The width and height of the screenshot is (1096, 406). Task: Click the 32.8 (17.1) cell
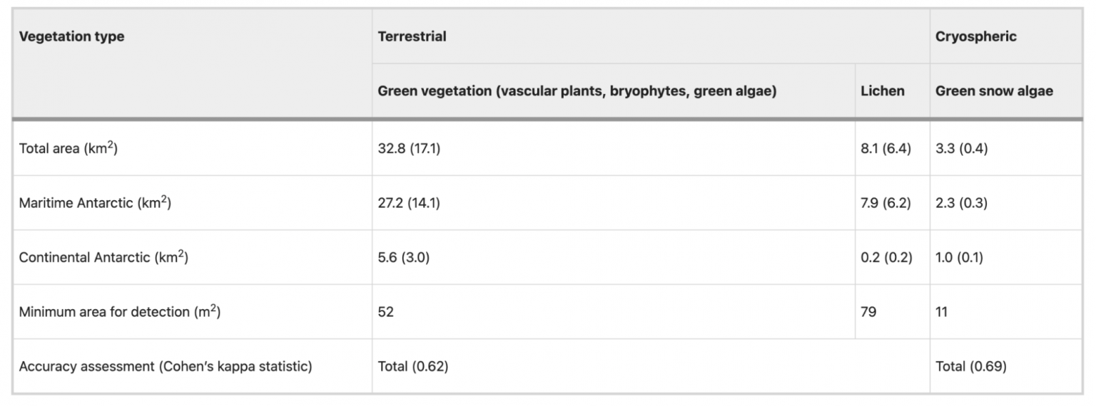pos(613,149)
